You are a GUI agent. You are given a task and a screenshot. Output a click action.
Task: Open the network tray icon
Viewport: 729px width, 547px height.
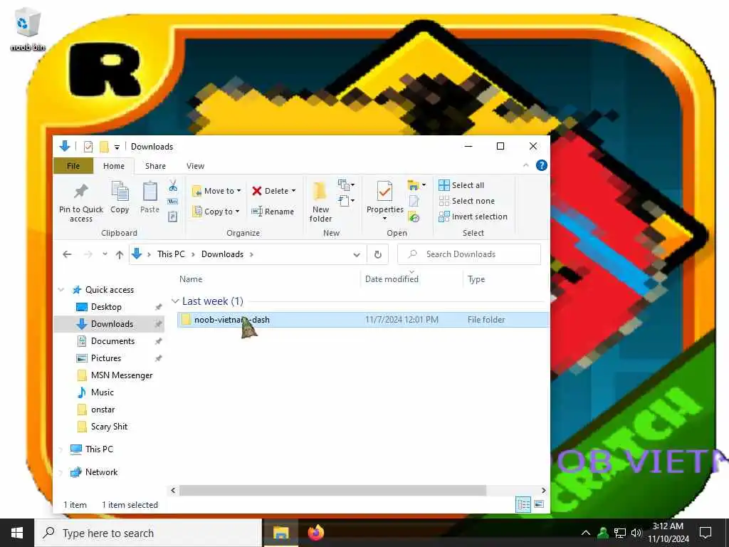click(x=620, y=533)
